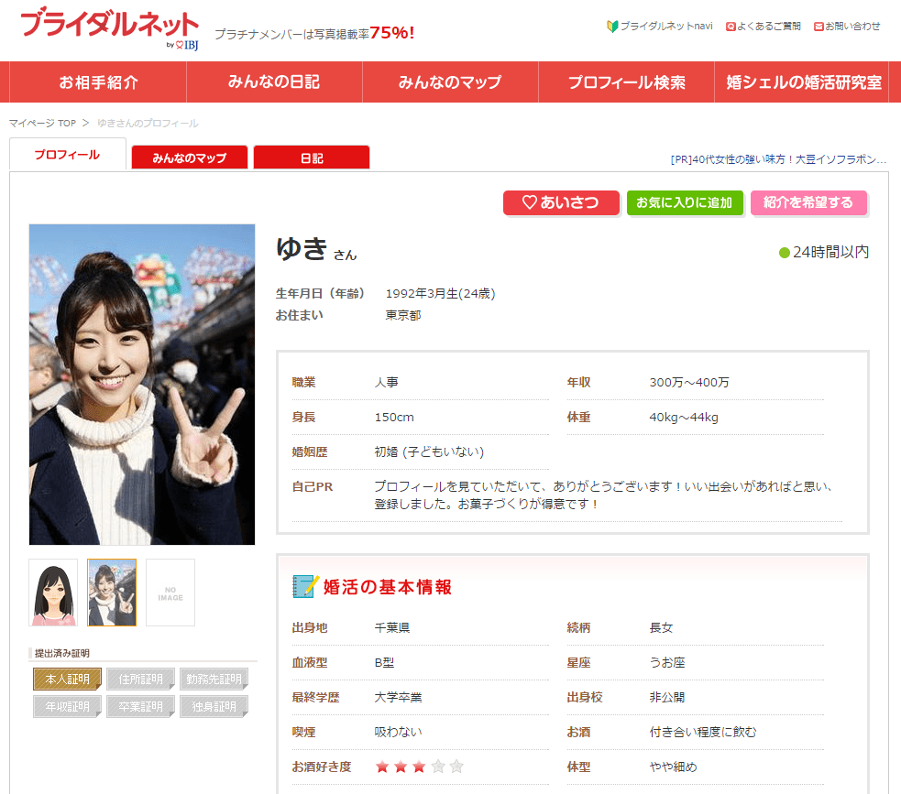This screenshot has width=901, height=794.
Task: Open お相手紹介 menu item
Action: click(x=98, y=82)
